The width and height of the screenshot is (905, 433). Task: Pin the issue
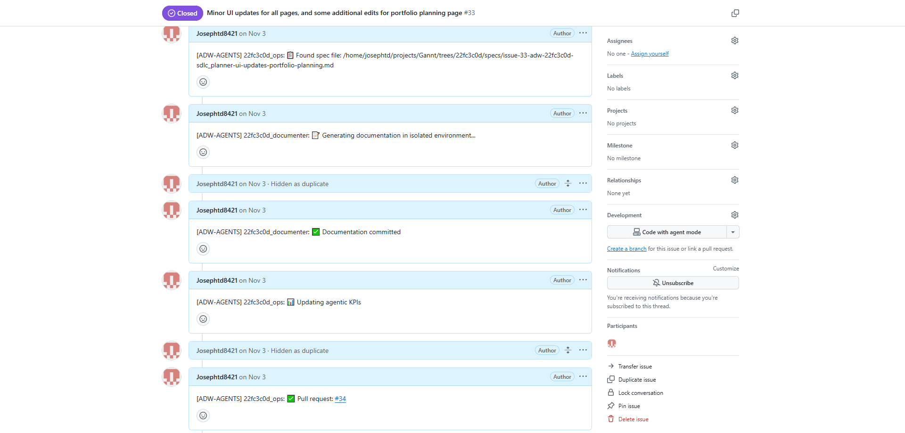click(629, 406)
